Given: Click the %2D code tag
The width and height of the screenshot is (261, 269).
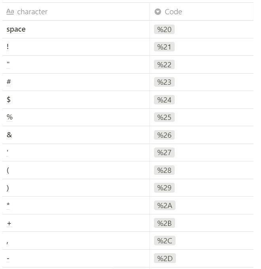Looking at the screenshot, I should pos(164,259).
